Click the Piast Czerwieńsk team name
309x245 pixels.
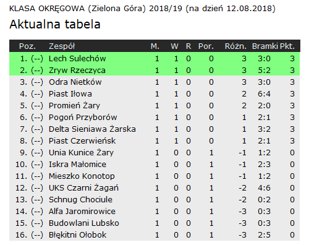tap(82, 141)
